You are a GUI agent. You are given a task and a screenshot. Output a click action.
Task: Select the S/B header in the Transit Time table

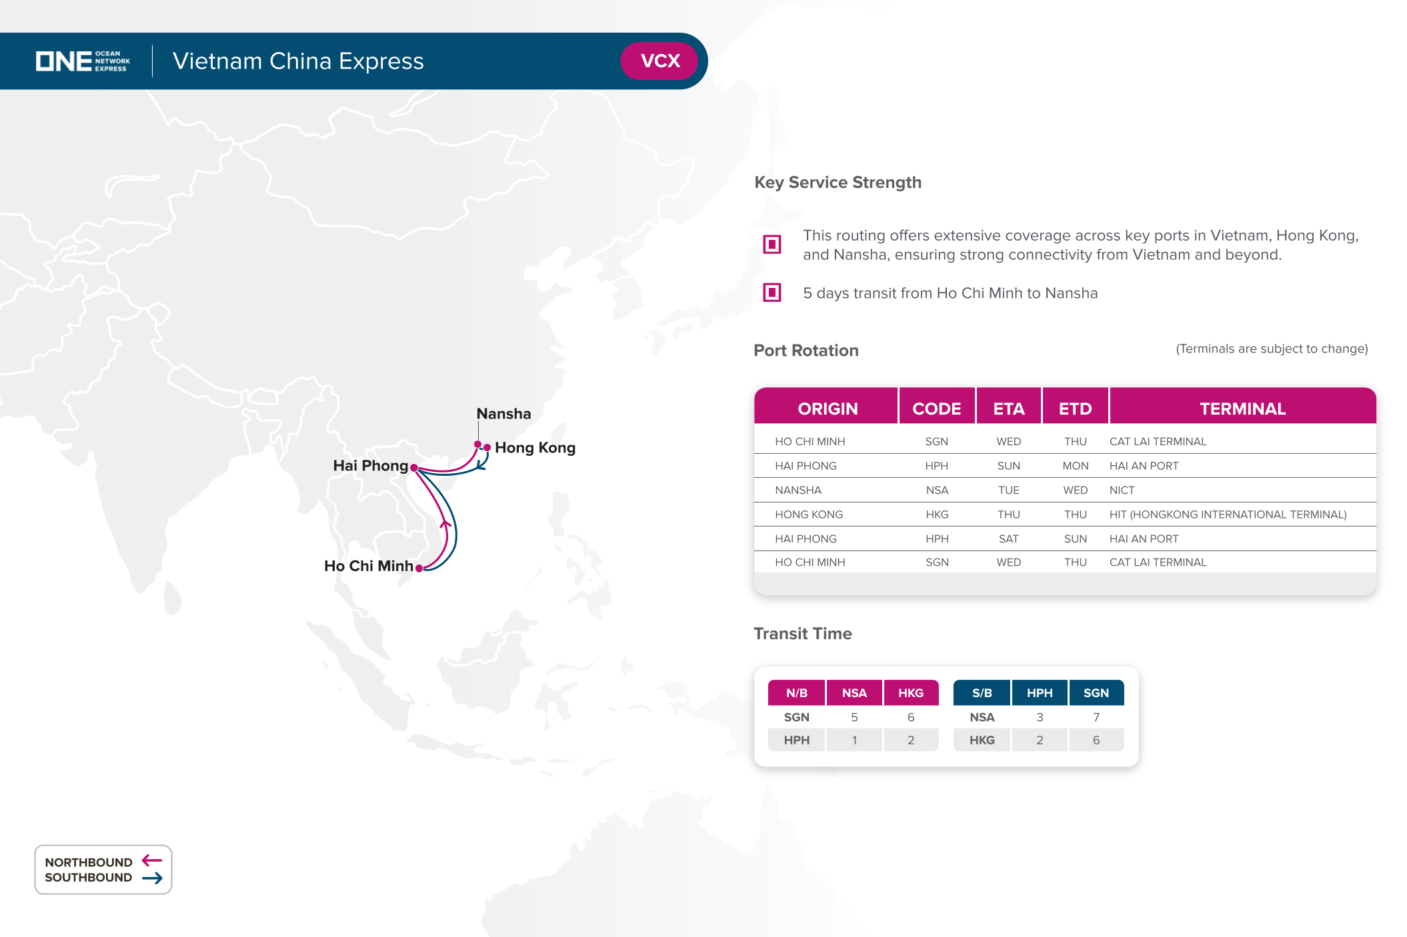(982, 693)
